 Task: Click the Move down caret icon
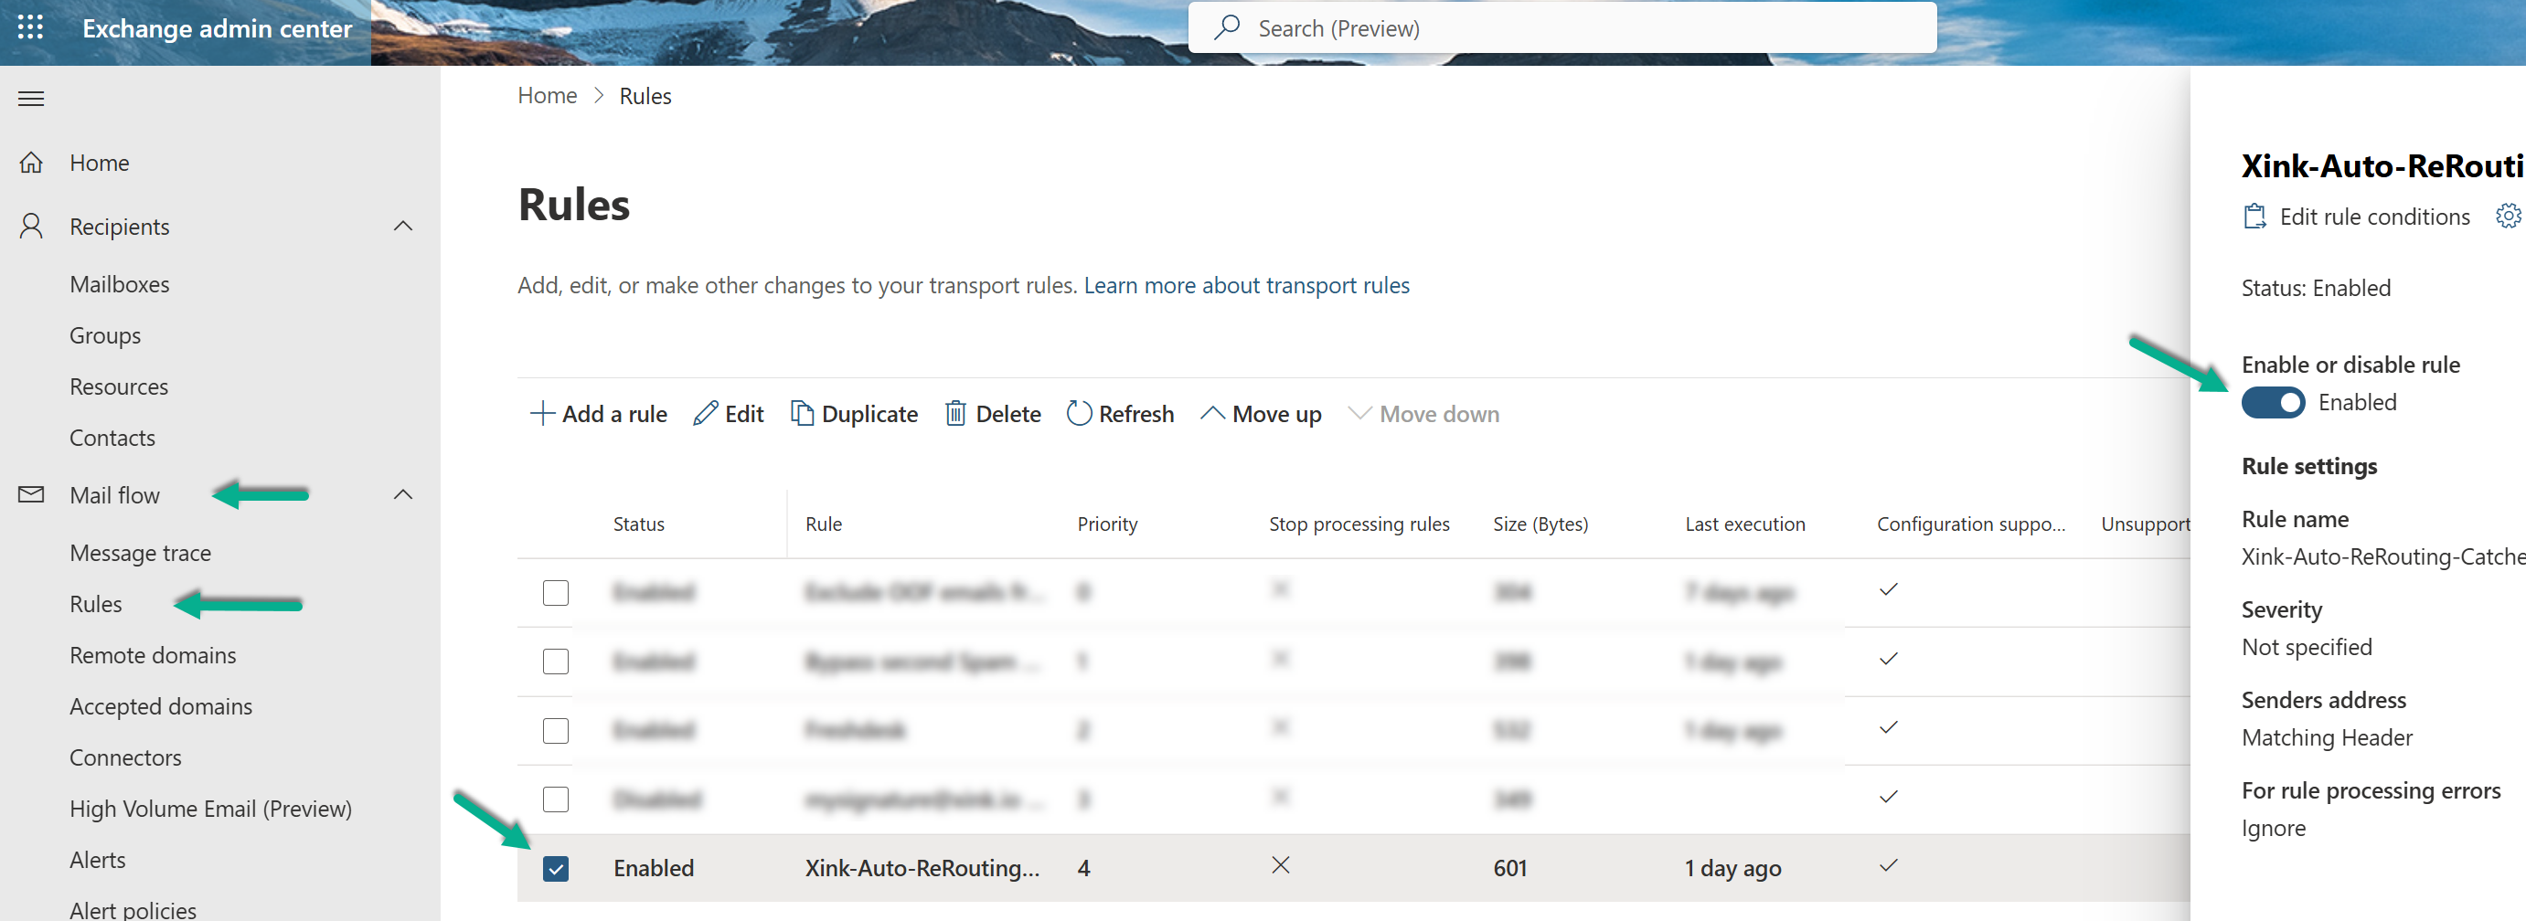(x=1359, y=414)
